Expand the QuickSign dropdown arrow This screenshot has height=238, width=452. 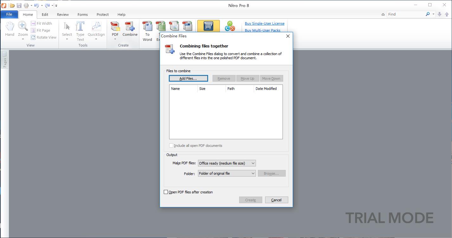point(96,39)
